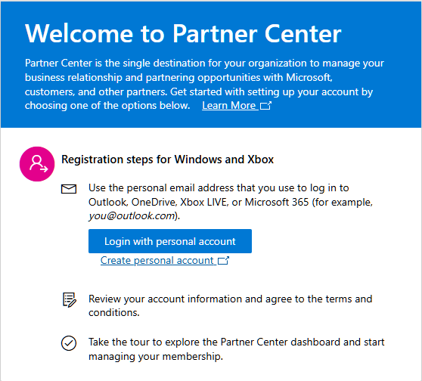Viewport: 422px width, 381px height.
Task: Click the Partner Center is the single destination sentence
Action: pos(204,85)
